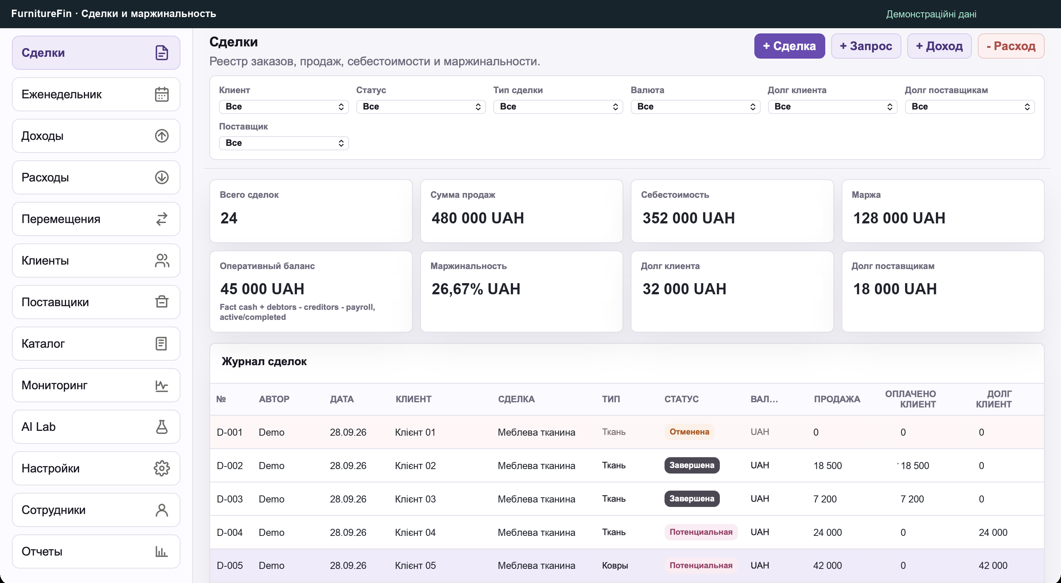Click the Ковры type cell in D-005
Viewport: 1061px width, 583px height.
tap(615, 566)
